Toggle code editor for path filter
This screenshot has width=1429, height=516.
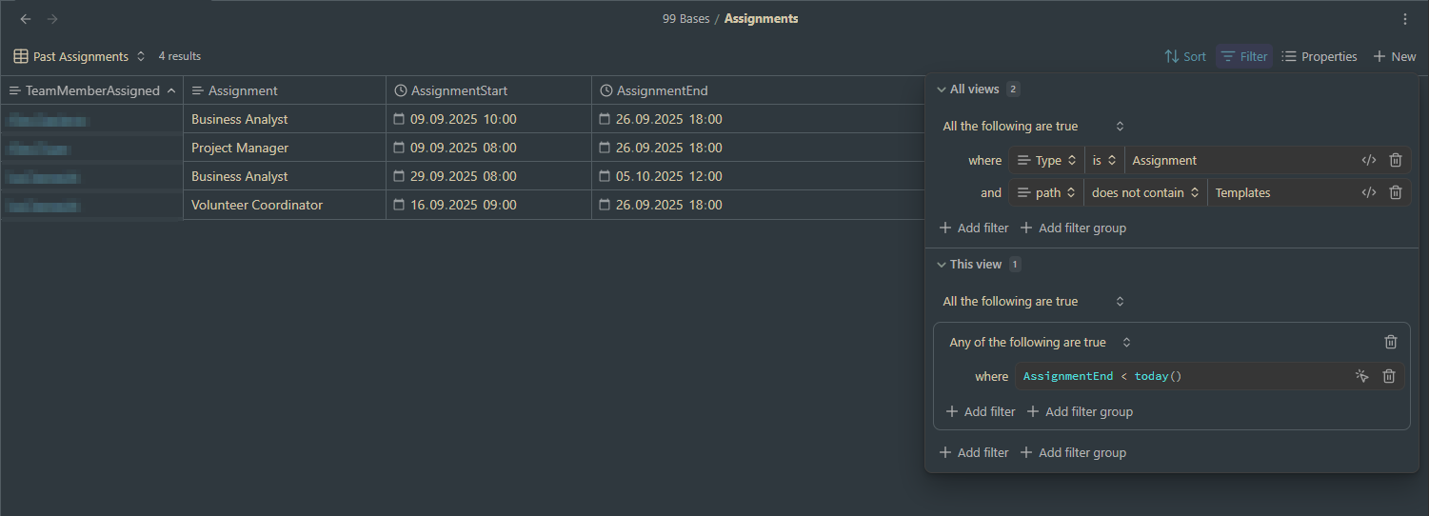click(1369, 192)
